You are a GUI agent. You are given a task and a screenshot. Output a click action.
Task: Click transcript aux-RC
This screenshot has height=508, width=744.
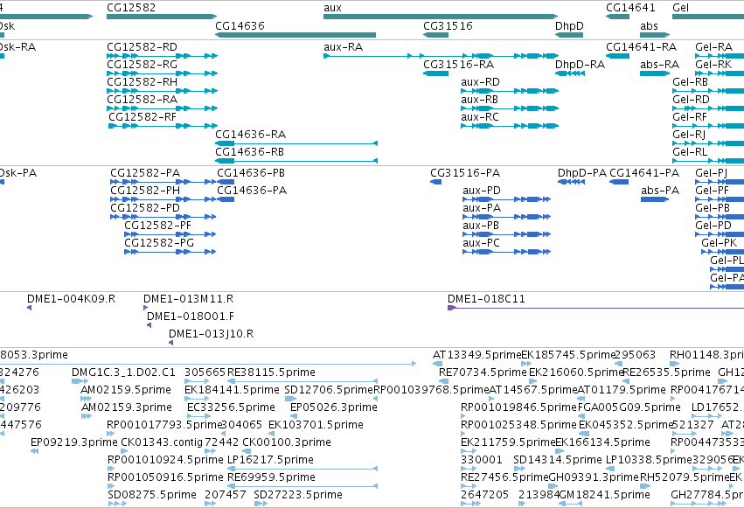coord(510,126)
